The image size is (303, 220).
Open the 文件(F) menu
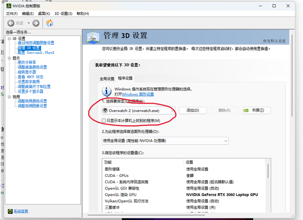pyautogui.click(x=12, y=14)
